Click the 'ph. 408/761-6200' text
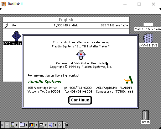Image resolution: width=161 pixels, height=129 pixels. pyautogui.click(x=78, y=88)
